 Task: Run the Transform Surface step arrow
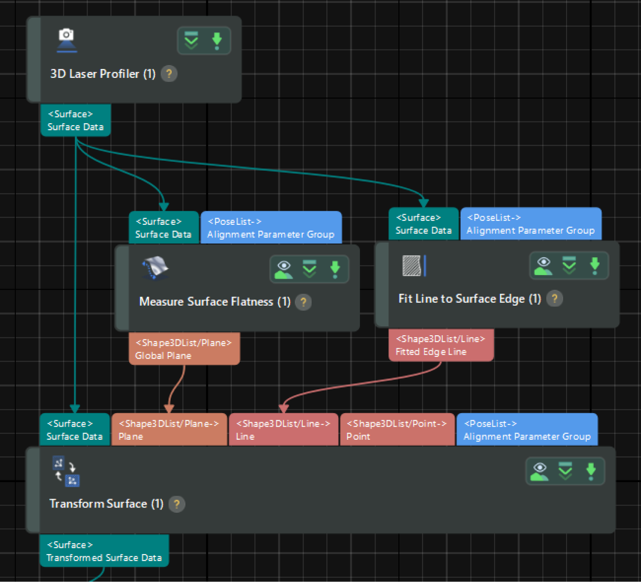pyautogui.click(x=591, y=471)
